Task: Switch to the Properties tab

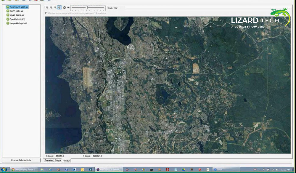Action: pyautogui.click(x=49, y=160)
